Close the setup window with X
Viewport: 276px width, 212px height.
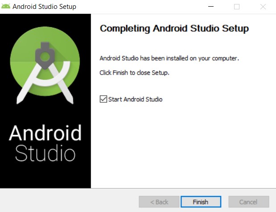[263, 7]
